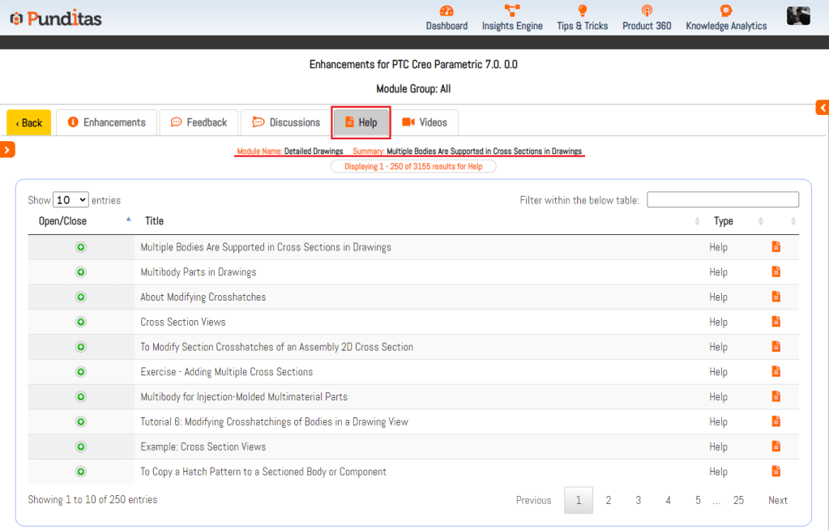Click the yellow Back button
This screenshot has height=530, width=829.
[x=28, y=123]
